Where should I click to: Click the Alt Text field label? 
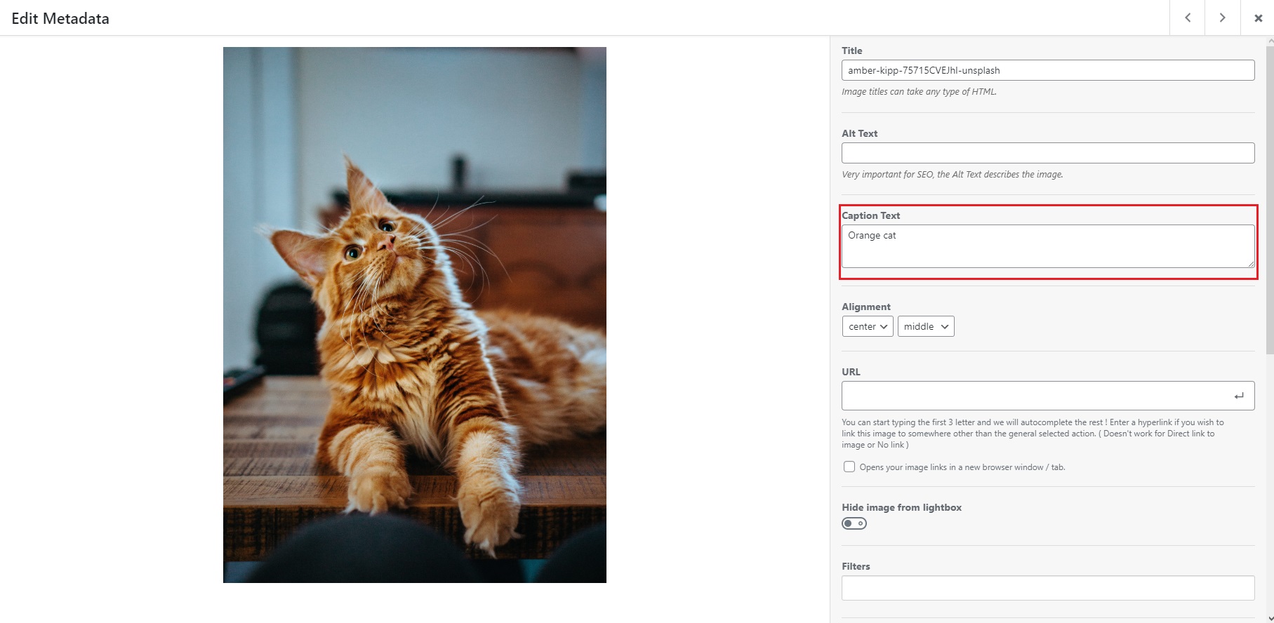pos(859,133)
